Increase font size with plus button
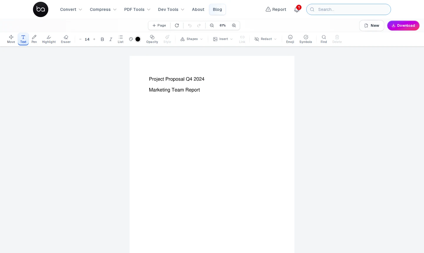424x253 pixels. [94, 39]
